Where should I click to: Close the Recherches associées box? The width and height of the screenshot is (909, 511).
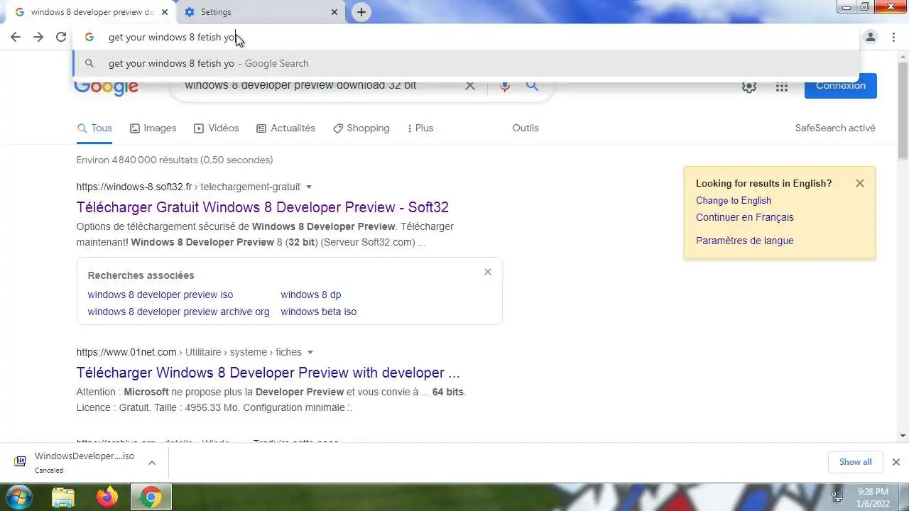[488, 272]
